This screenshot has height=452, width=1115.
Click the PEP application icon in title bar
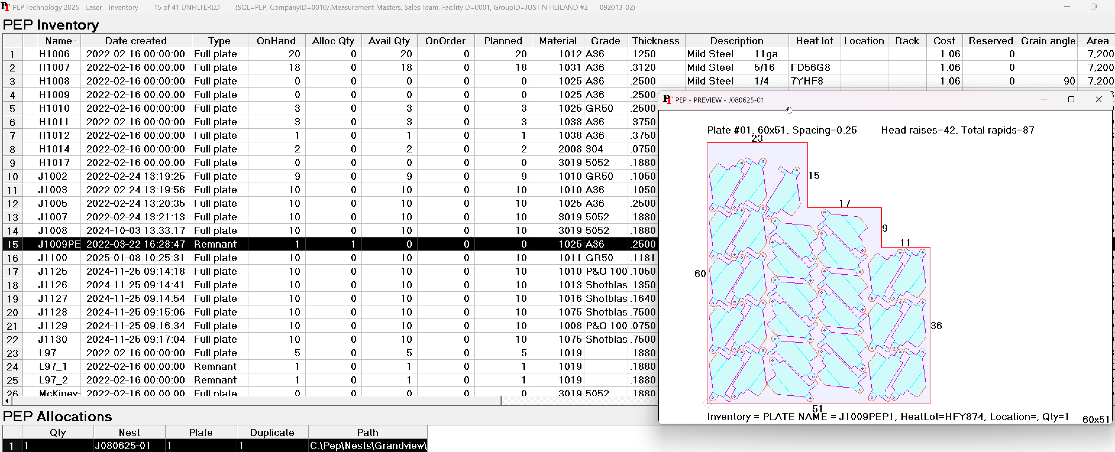click(x=5, y=6)
